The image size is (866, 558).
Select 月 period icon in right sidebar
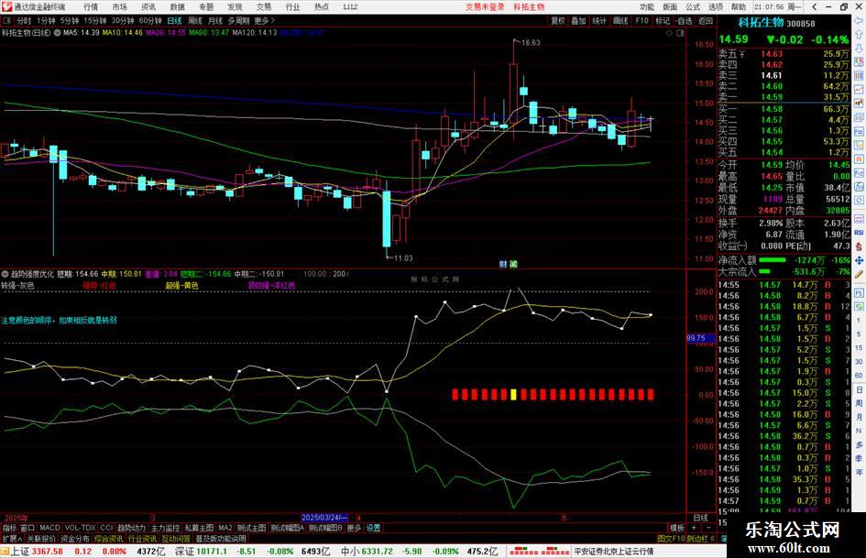859,417
